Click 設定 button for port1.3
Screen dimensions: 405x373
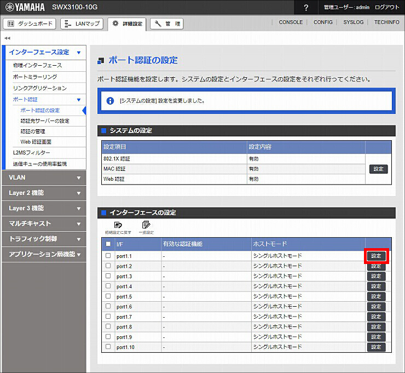pos(377,276)
